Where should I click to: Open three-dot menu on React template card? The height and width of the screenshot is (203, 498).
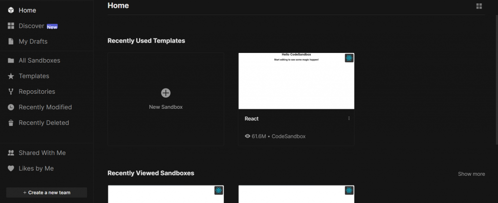pyautogui.click(x=349, y=118)
